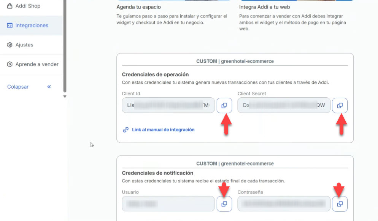Click the Aprende a vender icon
This screenshot has width=378, height=221.
pos(10,64)
